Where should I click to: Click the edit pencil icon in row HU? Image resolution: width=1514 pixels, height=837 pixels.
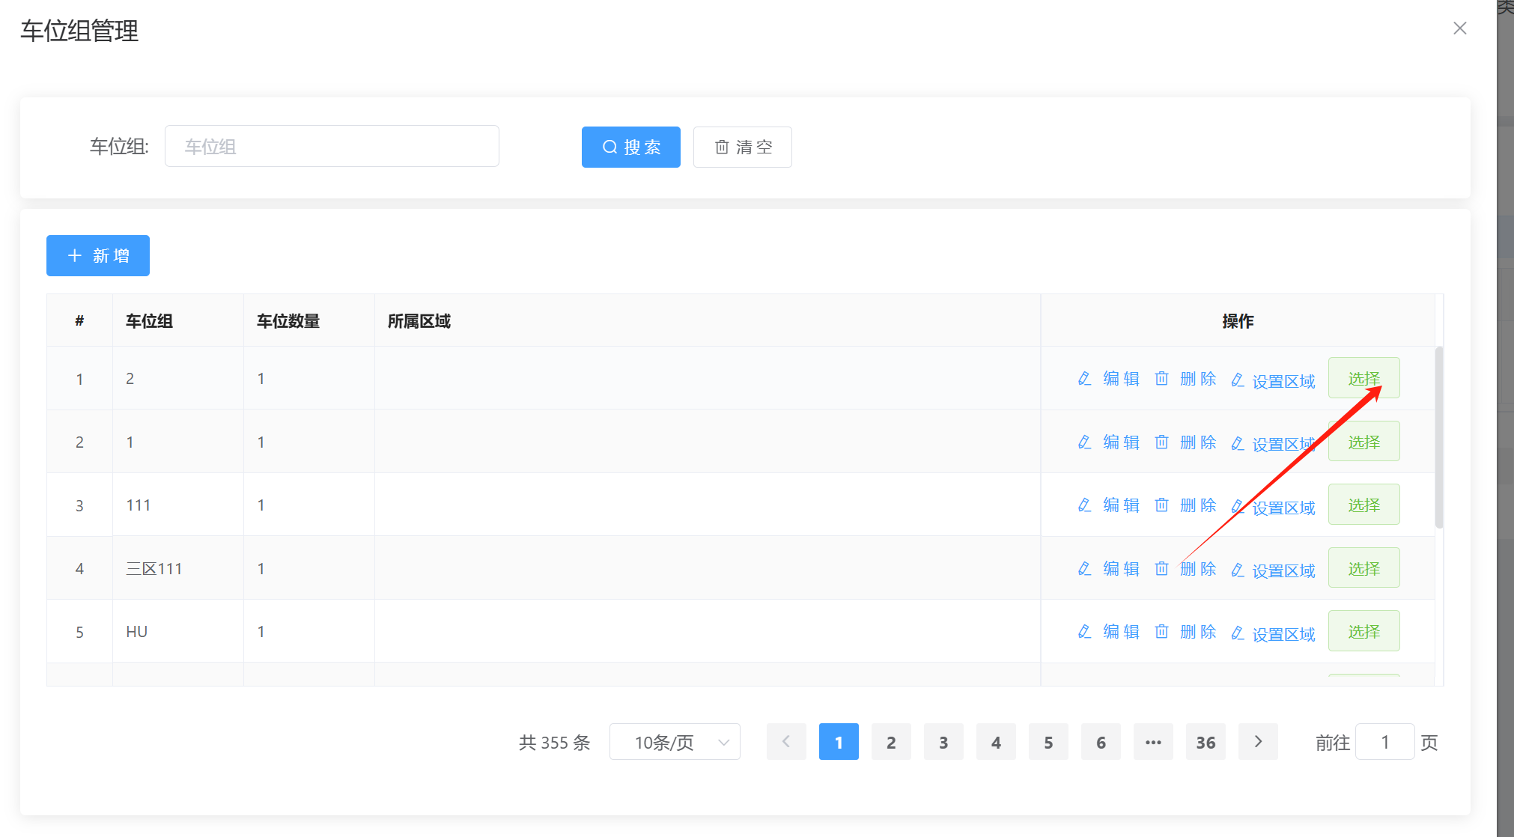click(1084, 632)
